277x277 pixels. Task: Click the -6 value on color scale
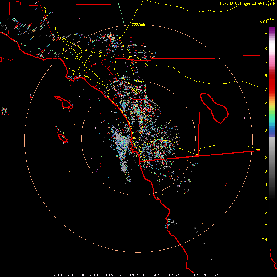tap(264, 212)
